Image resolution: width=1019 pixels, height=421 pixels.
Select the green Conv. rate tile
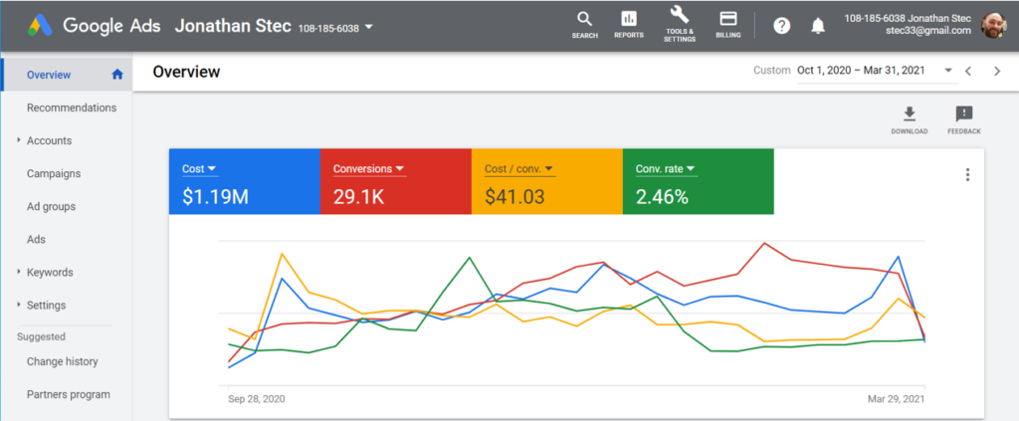click(x=697, y=181)
